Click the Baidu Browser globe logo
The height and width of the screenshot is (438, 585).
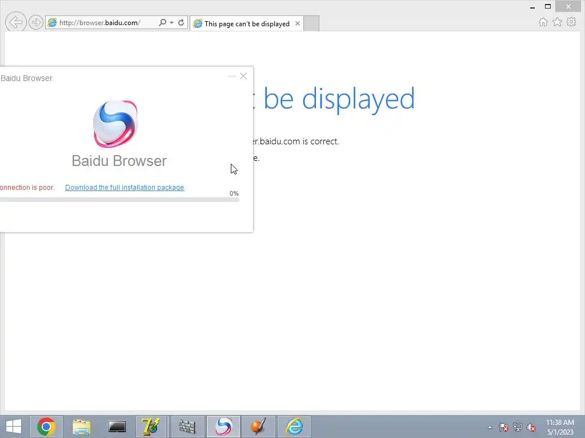point(115,124)
